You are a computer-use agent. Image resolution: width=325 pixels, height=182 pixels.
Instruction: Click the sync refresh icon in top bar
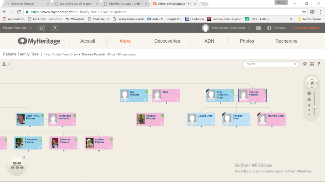pos(42,28)
